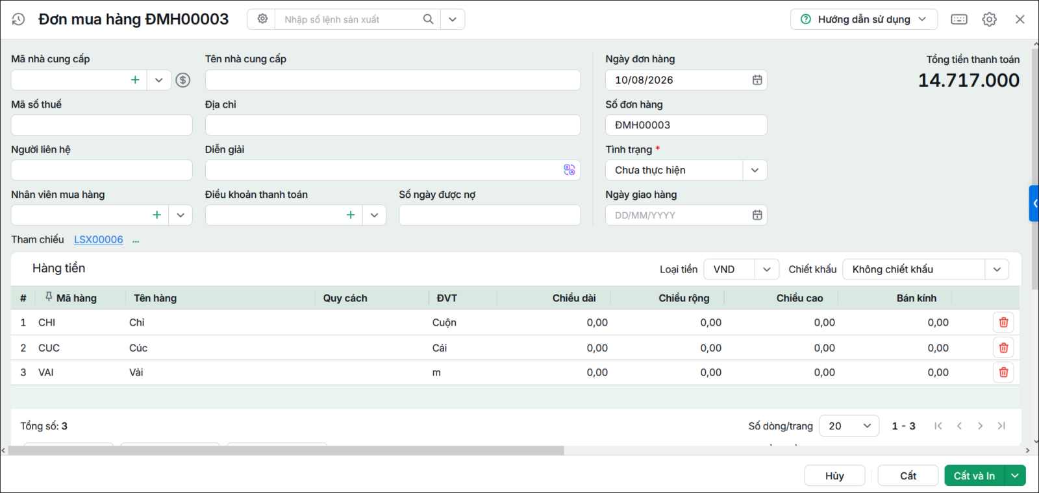The image size is (1039, 493).
Task: Click the Tên hàng column header
Action: pyautogui.click(x=155, y=298)
